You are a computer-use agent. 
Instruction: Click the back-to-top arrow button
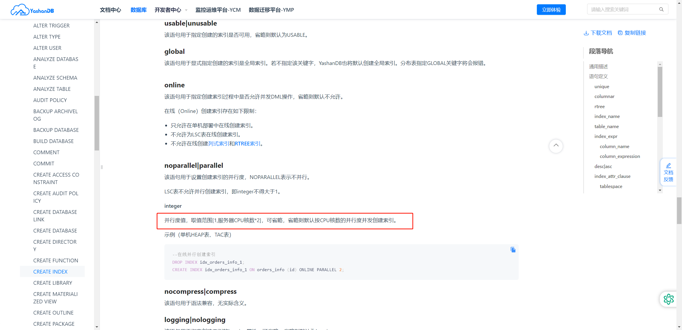(556, 146)
